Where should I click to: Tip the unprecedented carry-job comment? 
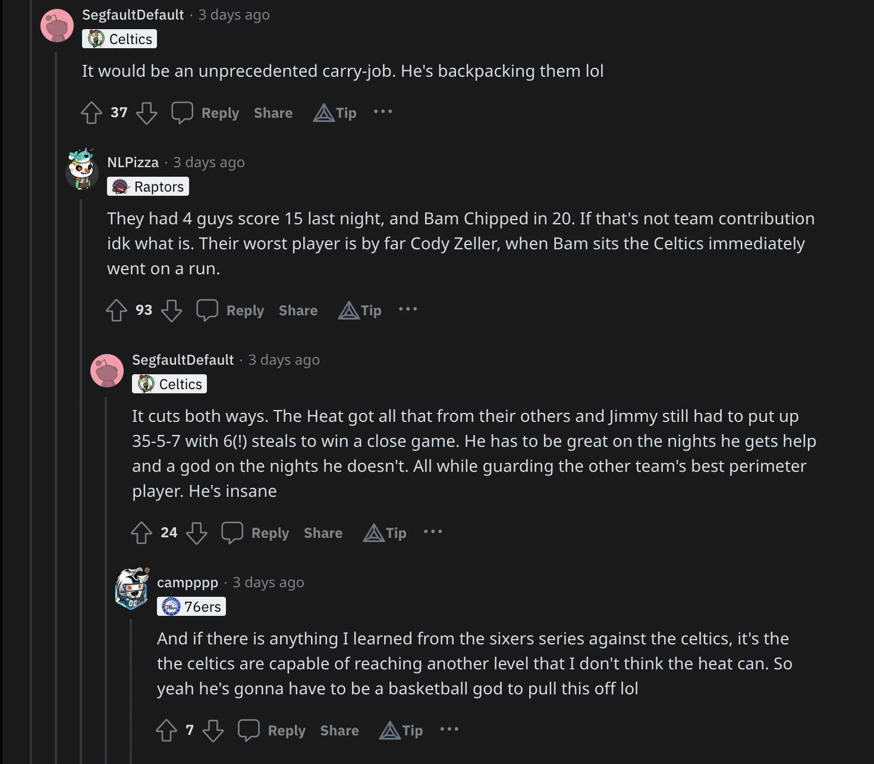[335, 112]
